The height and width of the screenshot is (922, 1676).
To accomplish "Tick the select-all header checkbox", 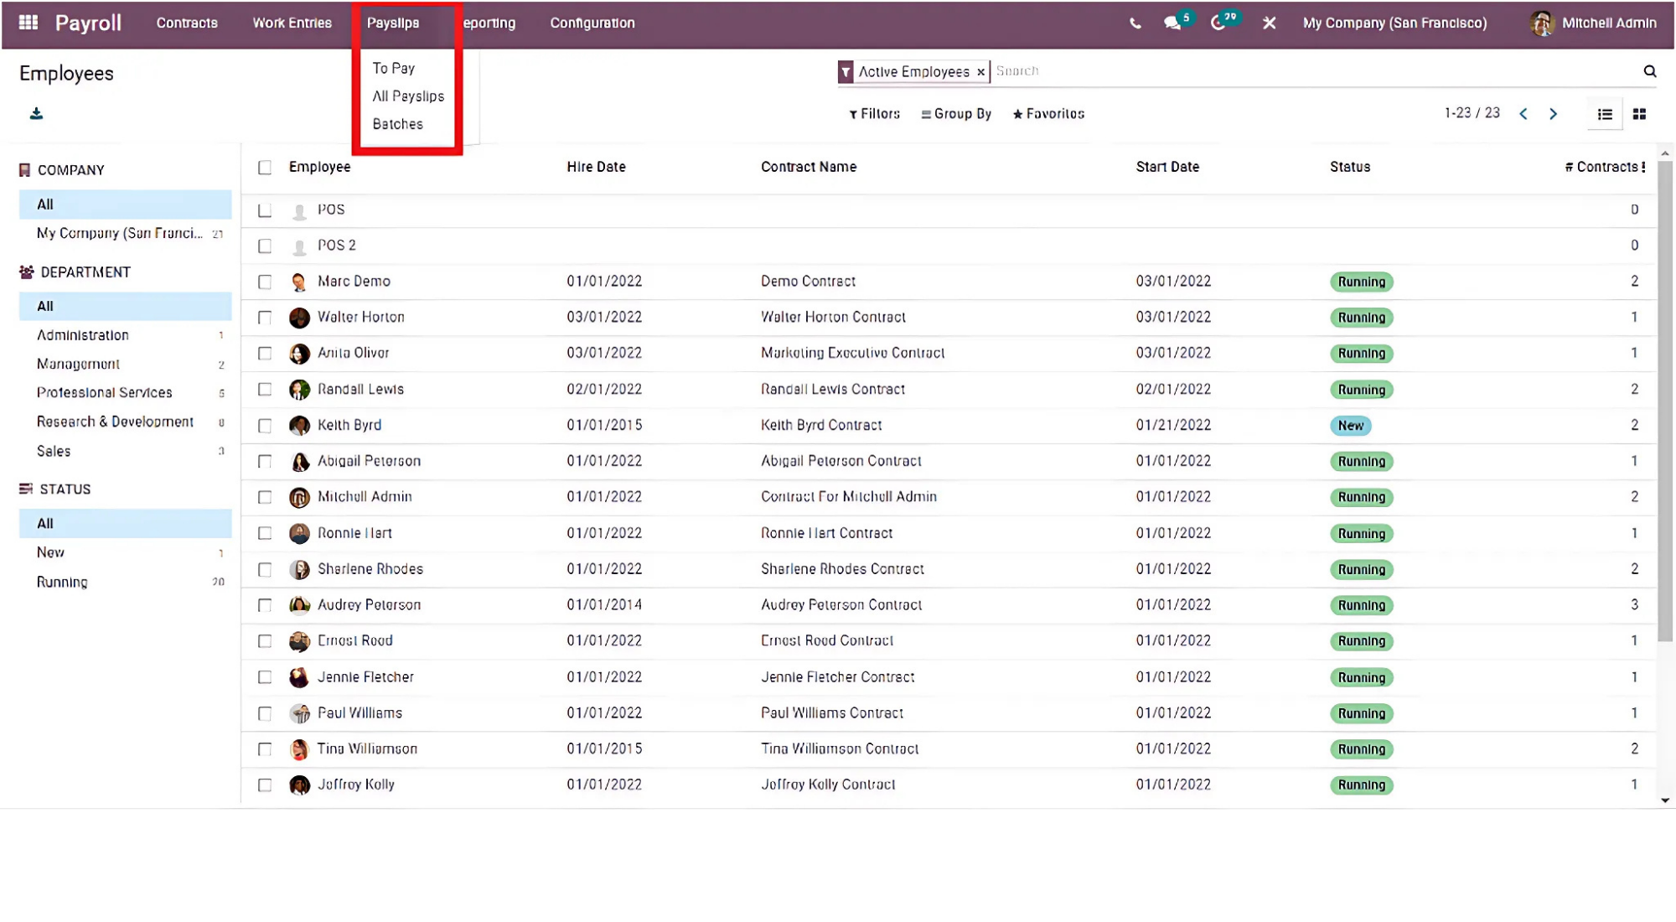I will click(x=265, y=168).
